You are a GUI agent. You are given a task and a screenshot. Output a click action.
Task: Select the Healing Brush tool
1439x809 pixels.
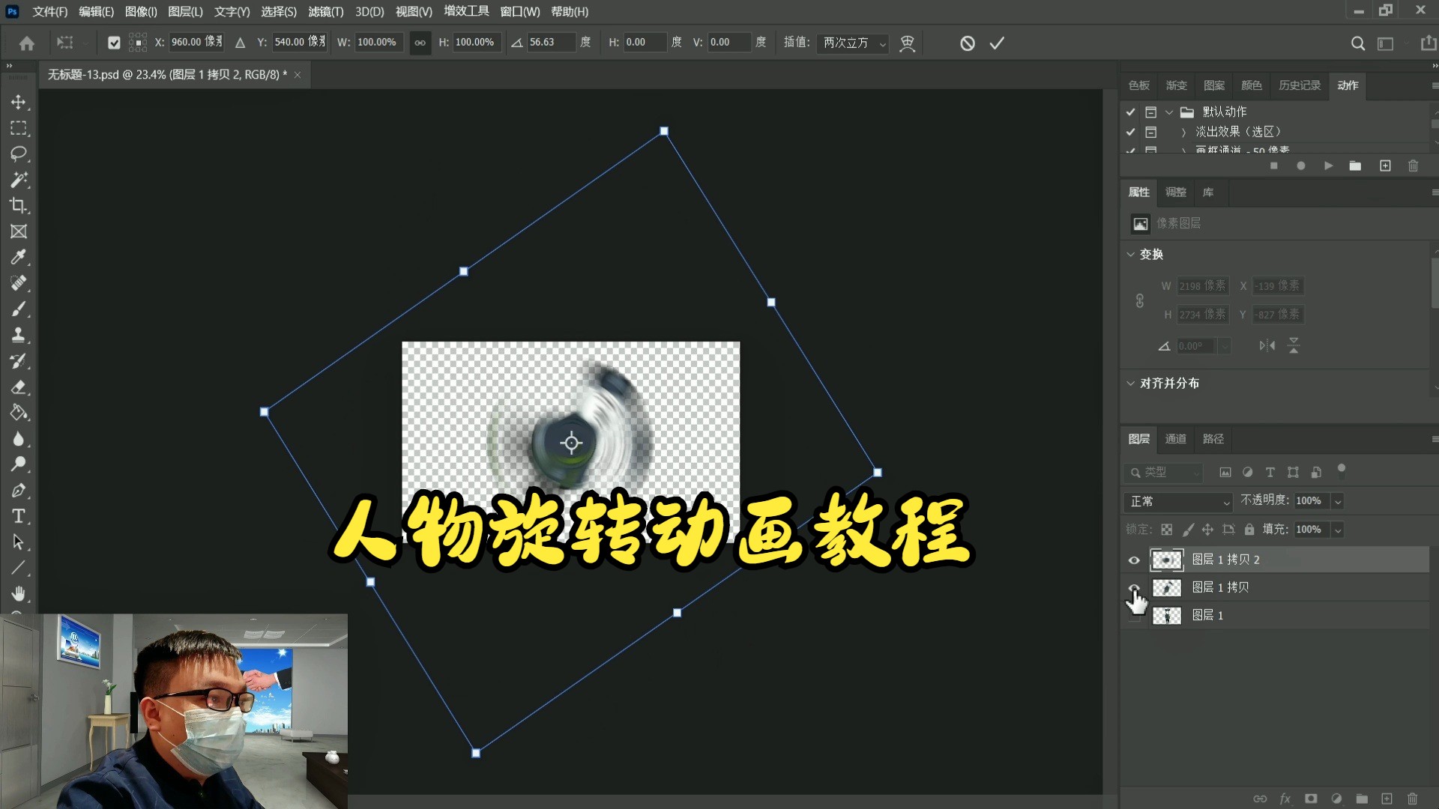click(19, 283)
